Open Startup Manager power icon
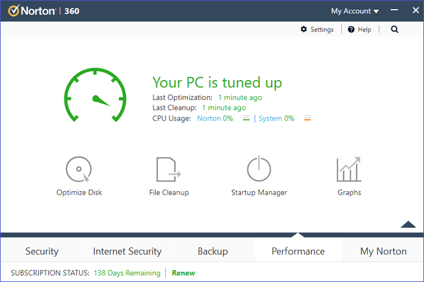This screenshot has height=282, width=424. coord(259,169)
